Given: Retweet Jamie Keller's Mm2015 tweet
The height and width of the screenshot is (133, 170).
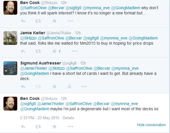Looking at the screenshot, I should click(38, 51).
